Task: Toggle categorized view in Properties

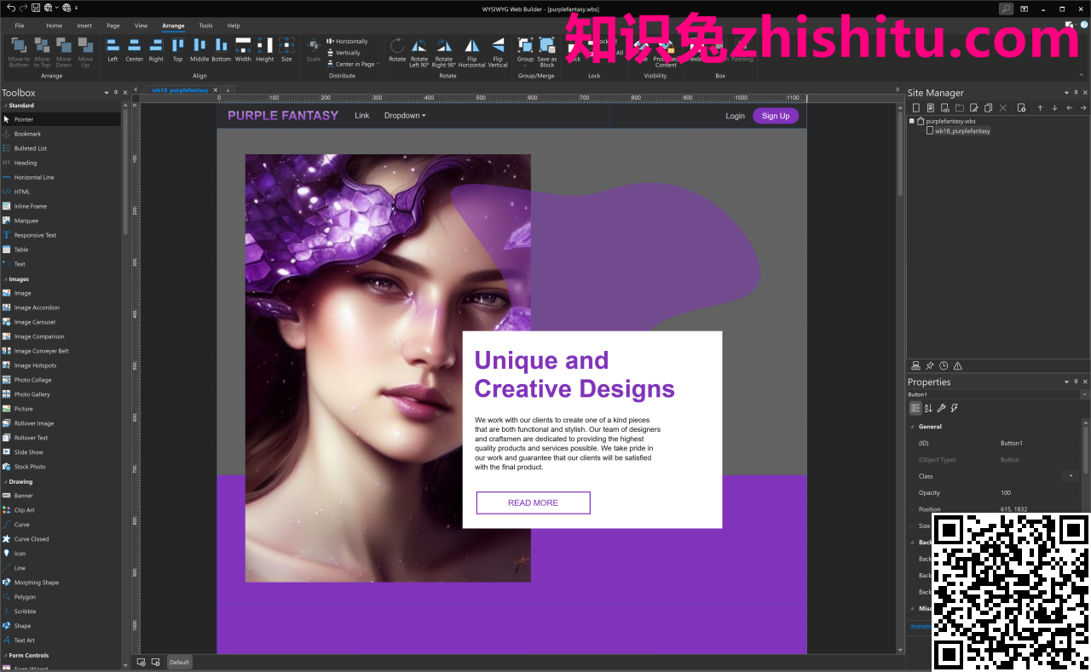Action: (x=915, y=408)
